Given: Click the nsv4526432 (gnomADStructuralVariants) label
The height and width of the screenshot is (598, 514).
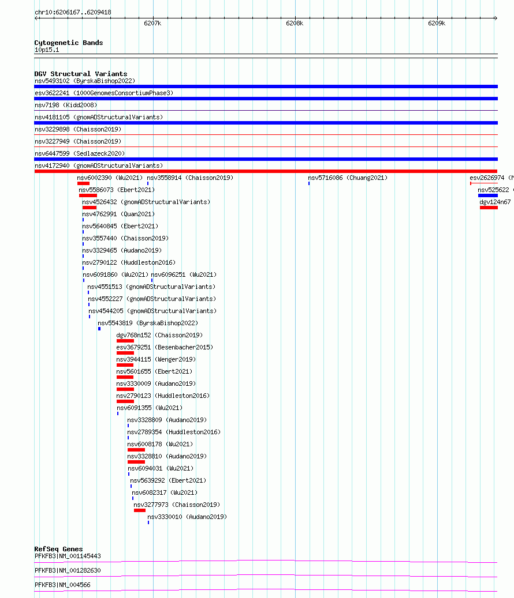Looking at the screenshot, I should pyautogui.click(x=146, y=202).
